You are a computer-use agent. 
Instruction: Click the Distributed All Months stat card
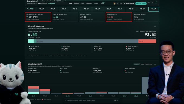point(38,17)
